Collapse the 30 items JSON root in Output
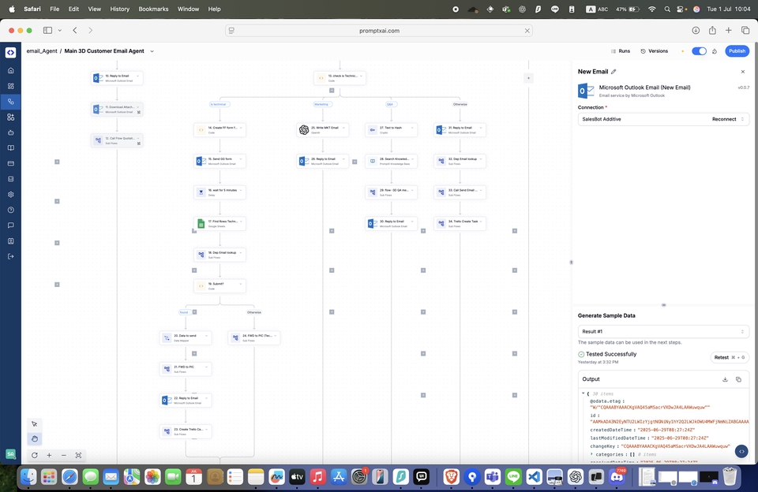The image size is (758, 492). [x=583, y=393]
